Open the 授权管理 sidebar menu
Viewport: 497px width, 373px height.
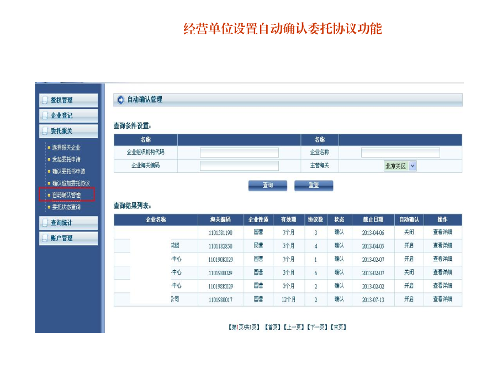[68, 100]
